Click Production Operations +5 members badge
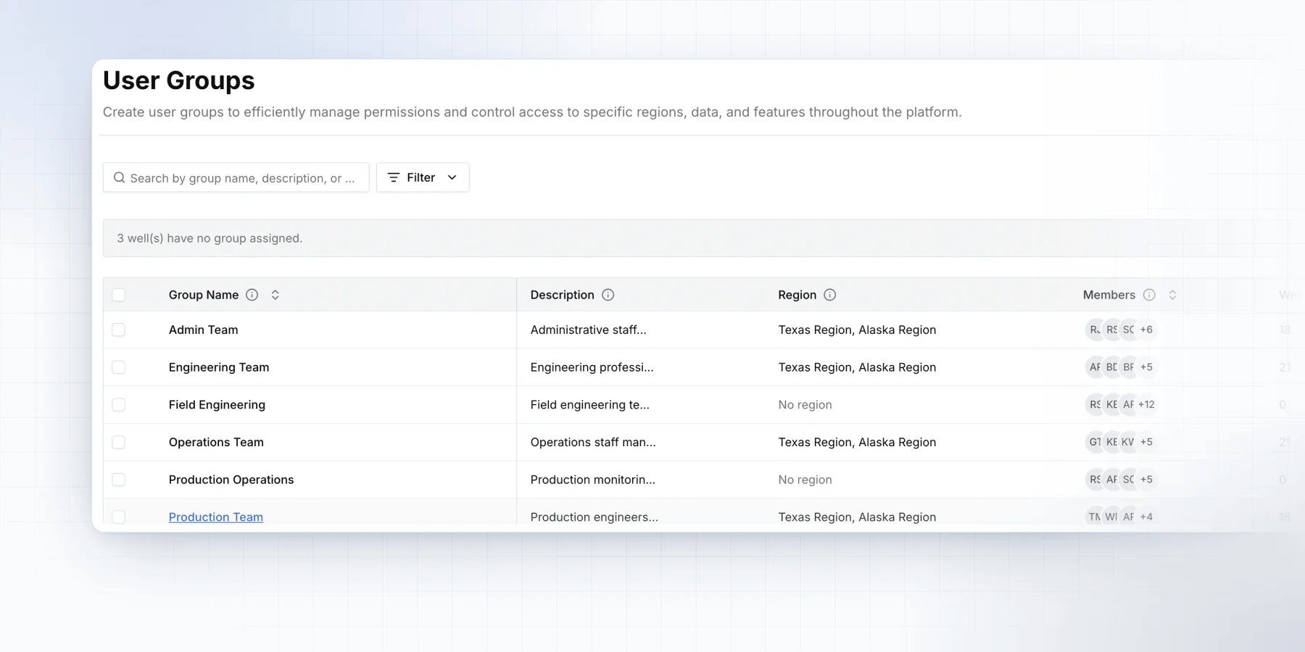This screenshot has width=1305, height=652. pyautogui.click(x=1146, y=480)
